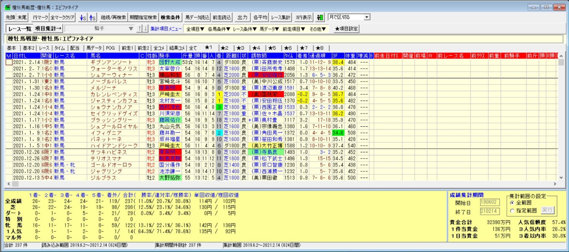
Task: Click jockey cell 団野大成
Action: [x=170, y=62]
